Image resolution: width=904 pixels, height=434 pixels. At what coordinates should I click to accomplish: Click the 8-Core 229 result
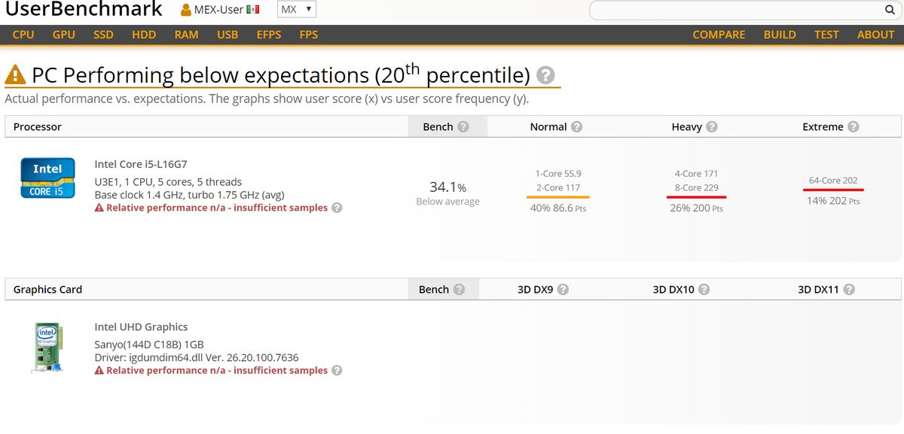696,187
